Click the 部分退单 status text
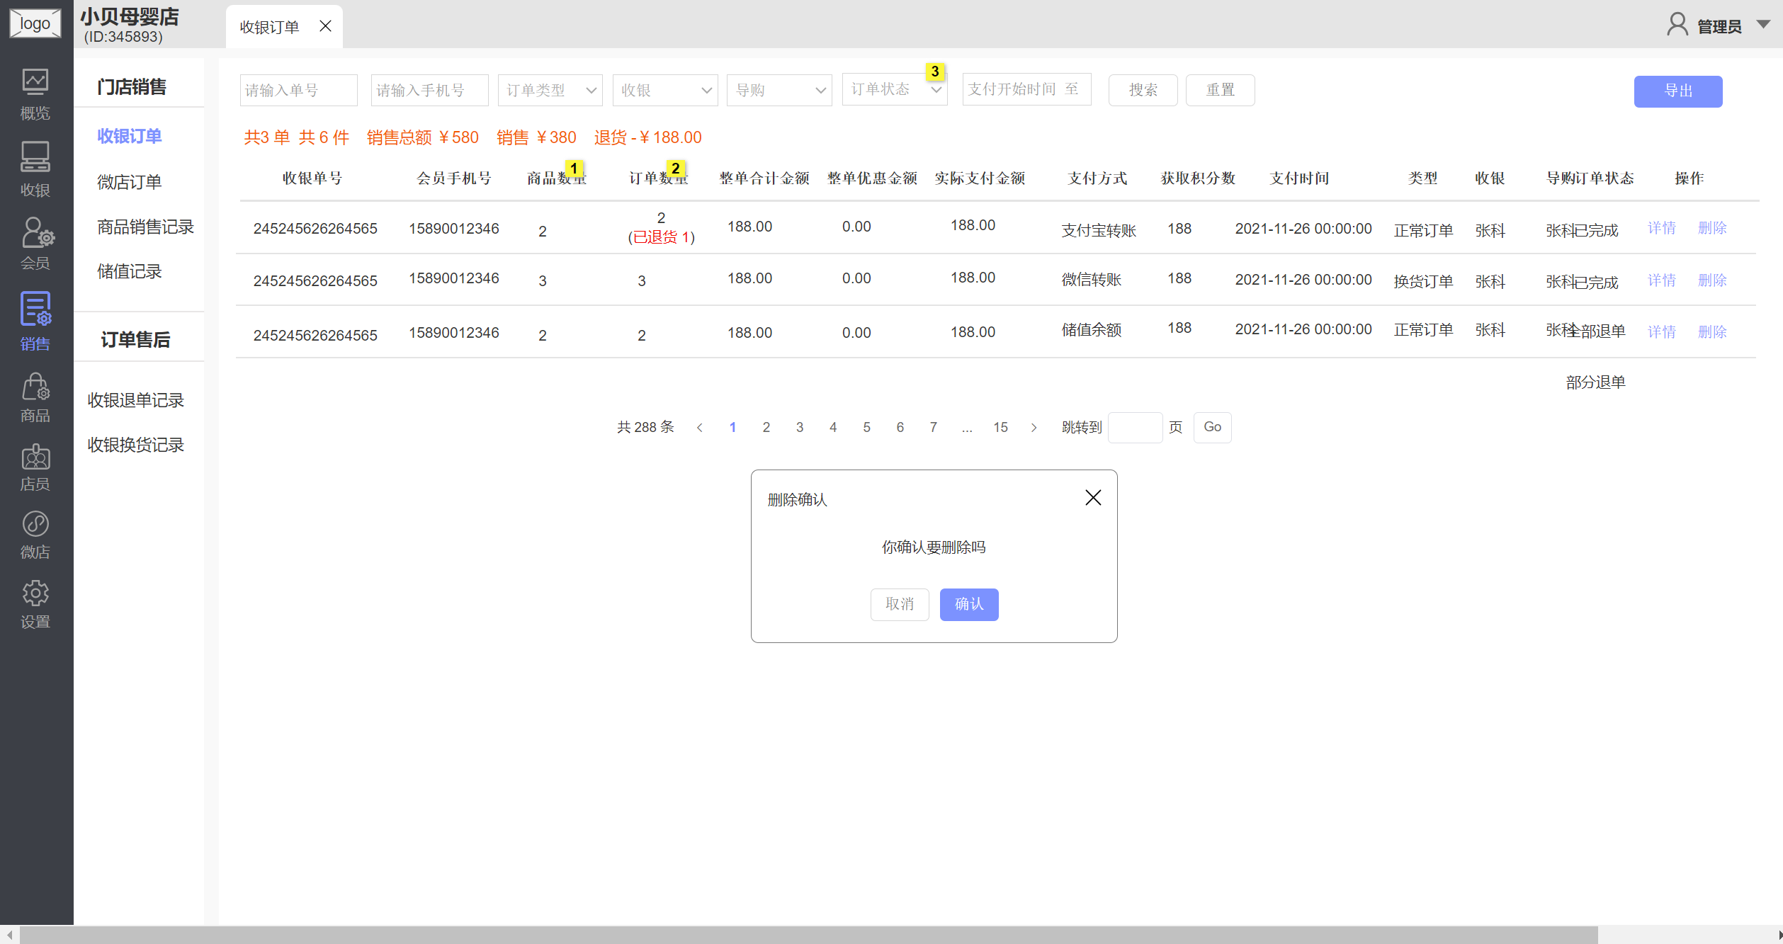The height and width of the screenshot is (944, 1783). pos(1596,382)
